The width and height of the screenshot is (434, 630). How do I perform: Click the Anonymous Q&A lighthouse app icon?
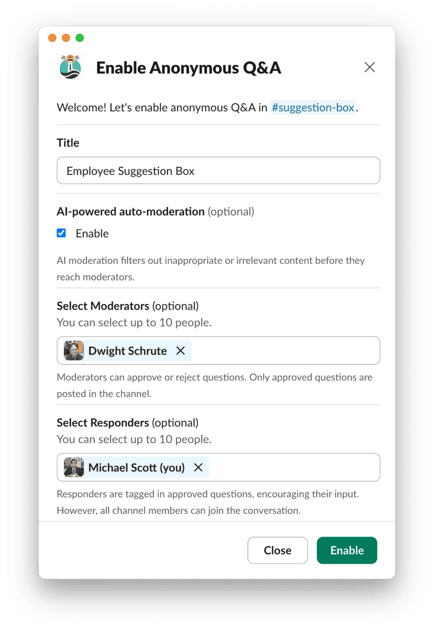click(70, 67)
